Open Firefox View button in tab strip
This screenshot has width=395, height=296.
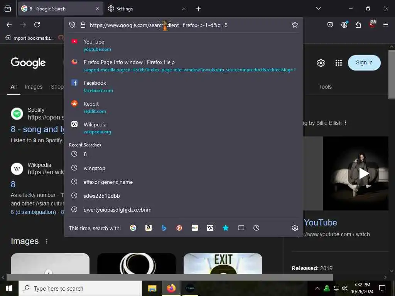coord(8,9)
